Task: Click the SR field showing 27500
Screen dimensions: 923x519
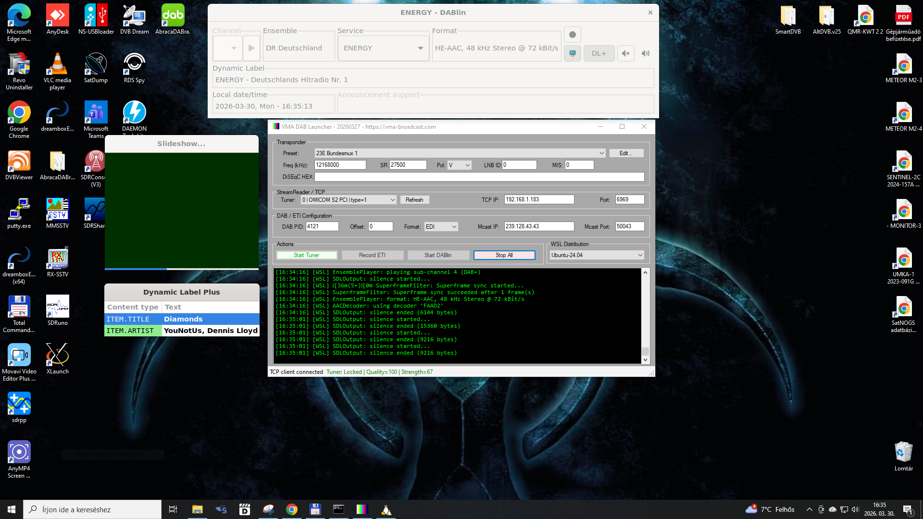Action: 408,165
